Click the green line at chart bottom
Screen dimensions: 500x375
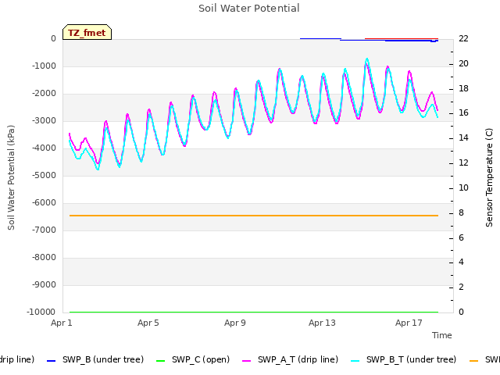(x=254, y=312)
